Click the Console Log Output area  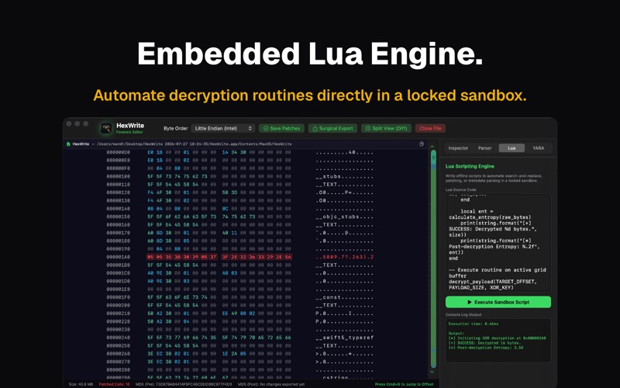click(498, 340)
